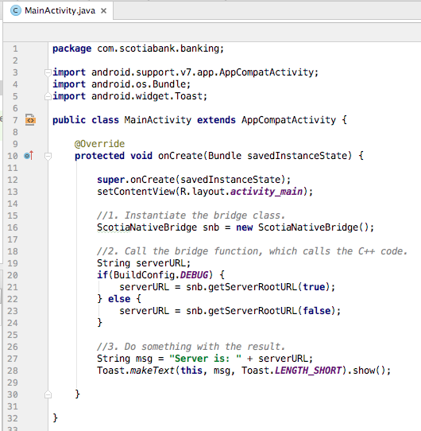Click the MainActivity class name on line 7
Viewport: 421px width, 431px height.
157,120
